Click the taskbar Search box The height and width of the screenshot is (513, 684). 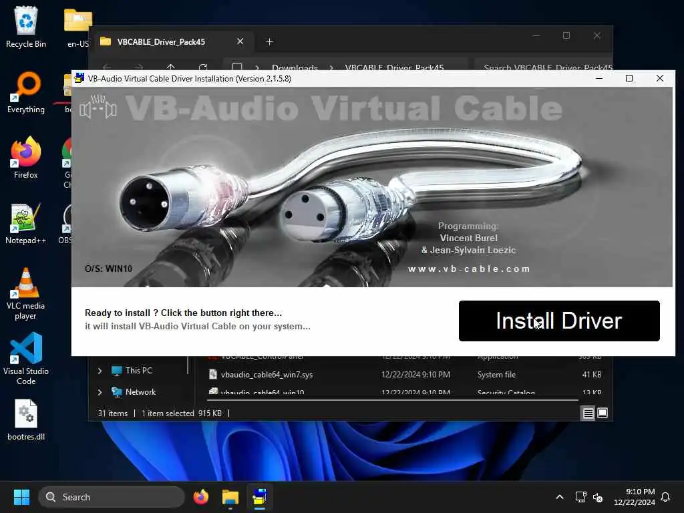pyautogui.click(x=112, y=497)
